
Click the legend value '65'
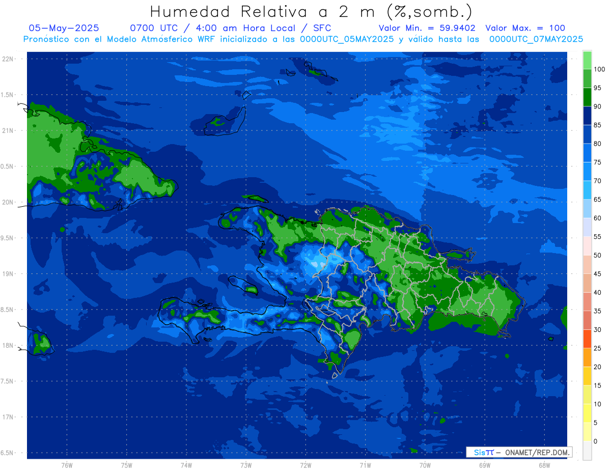click(598, 199)
